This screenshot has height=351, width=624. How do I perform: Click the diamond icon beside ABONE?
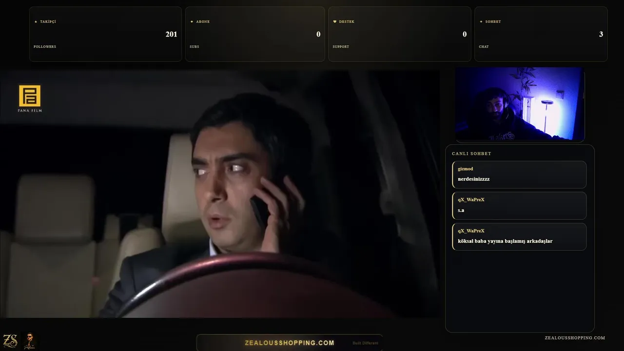click(192, 22)
